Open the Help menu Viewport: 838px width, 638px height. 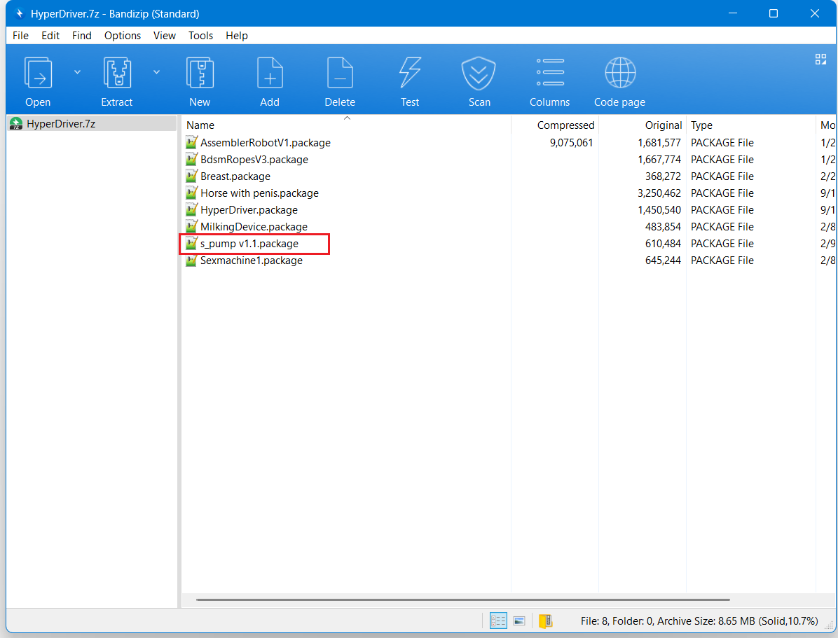(x=237, y=35)
